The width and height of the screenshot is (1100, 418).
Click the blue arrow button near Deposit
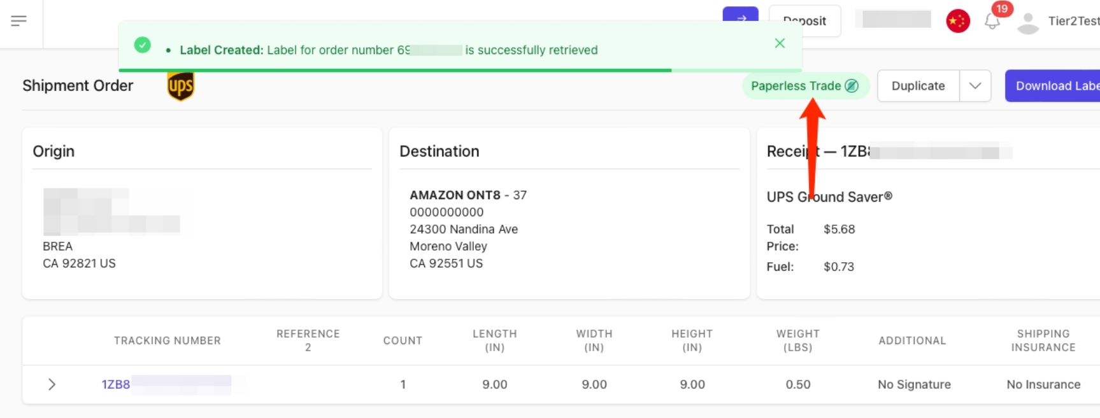coord(740,14)
